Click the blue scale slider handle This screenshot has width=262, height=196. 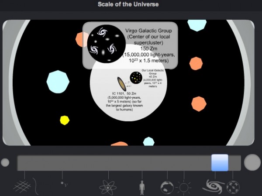[x=220, y=162]
